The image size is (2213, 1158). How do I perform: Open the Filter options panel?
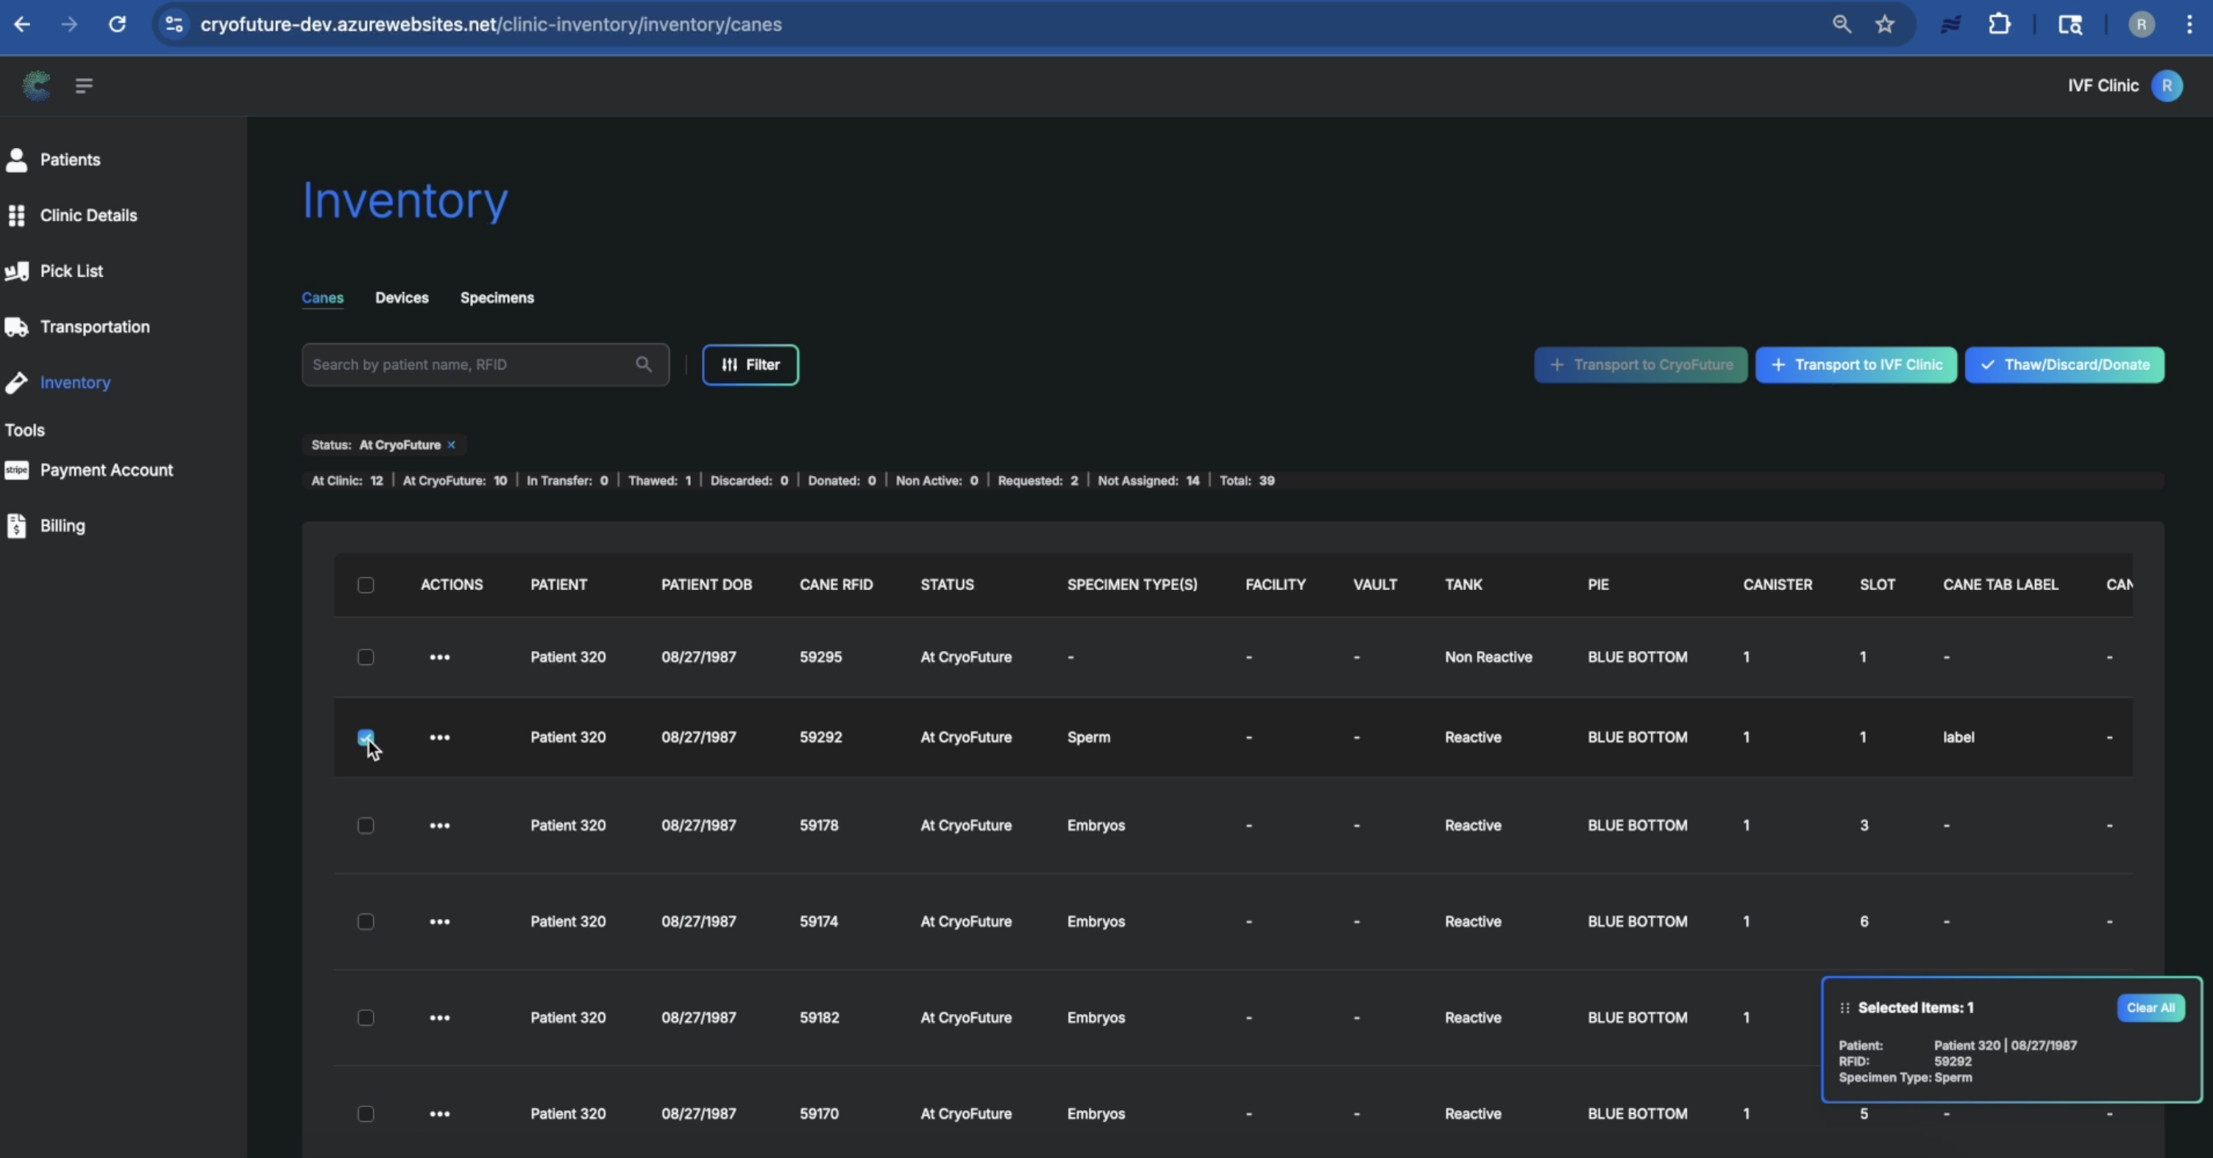tap(750, 364)
